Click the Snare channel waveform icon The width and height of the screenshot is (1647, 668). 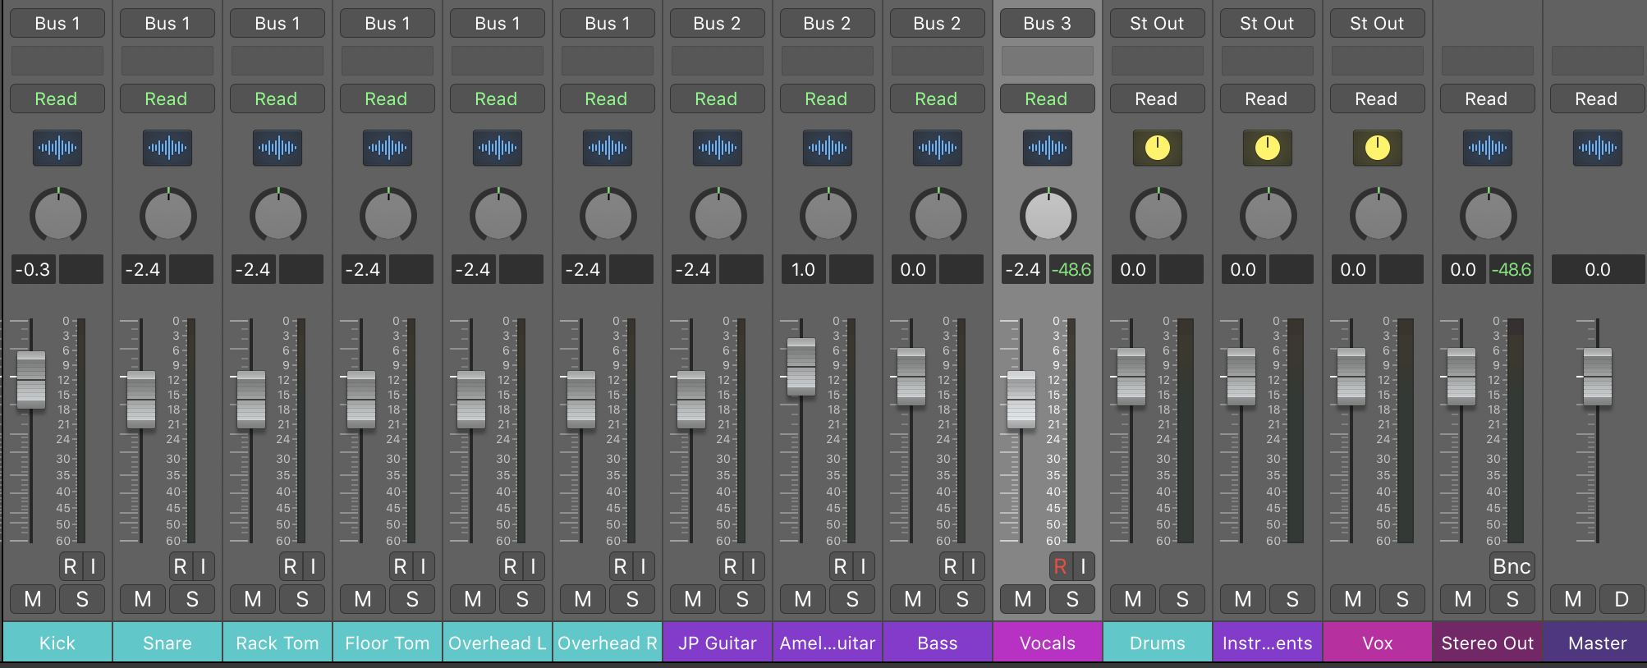pyautogui.click(x=167, y=148)
